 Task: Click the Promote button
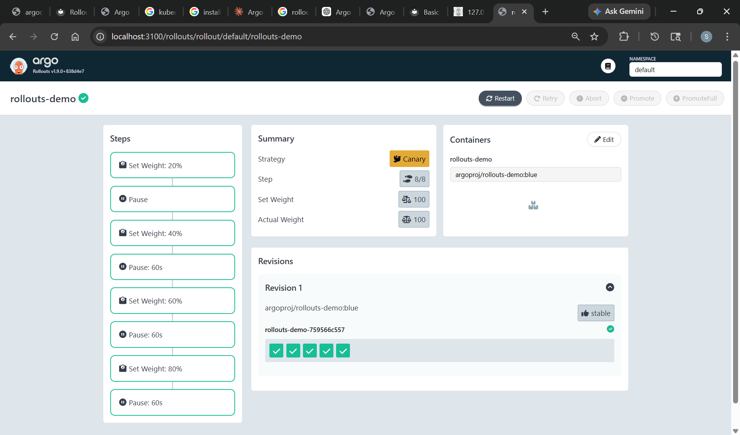(x=637, y=98)
